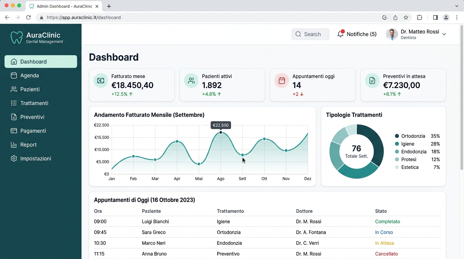Open the Dashboard menu item

(x=41, y=62)
